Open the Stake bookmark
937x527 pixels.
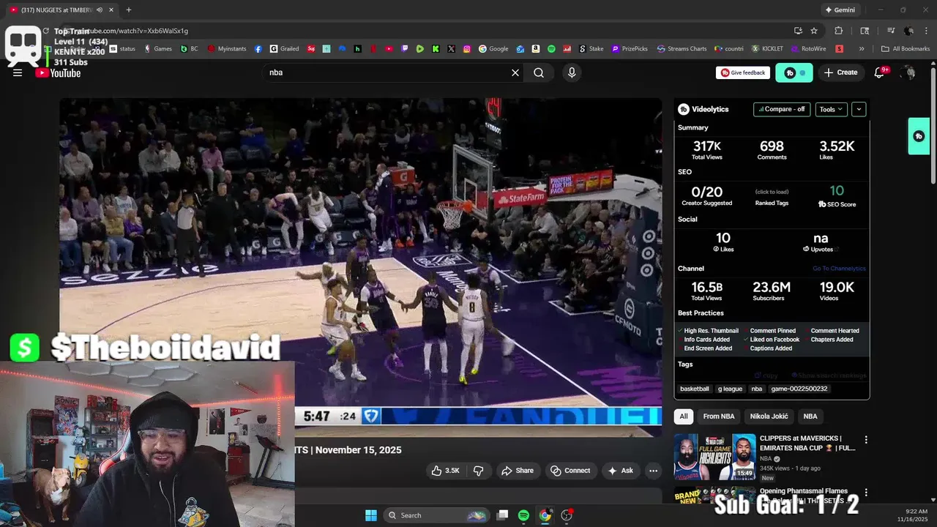point(591,49)
